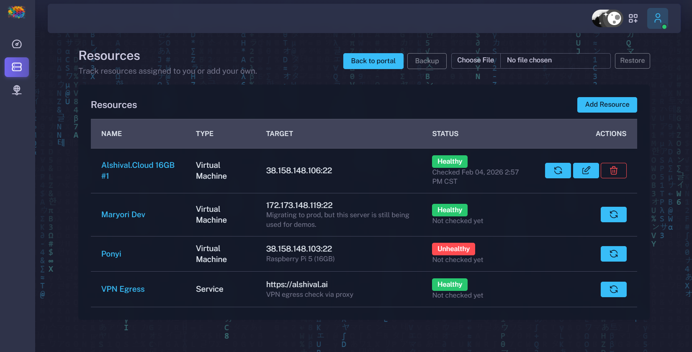Open the dashboard gauge icon in sidebar
Screen dimensions: 692x352
click(x=17, y=44)
